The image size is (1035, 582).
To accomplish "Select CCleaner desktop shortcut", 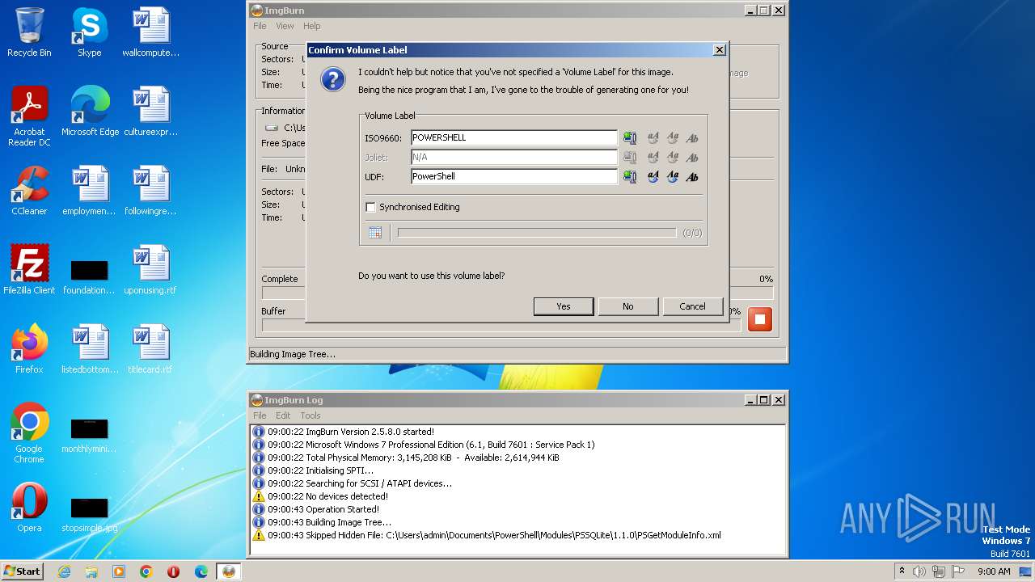I will pos(29,191).
